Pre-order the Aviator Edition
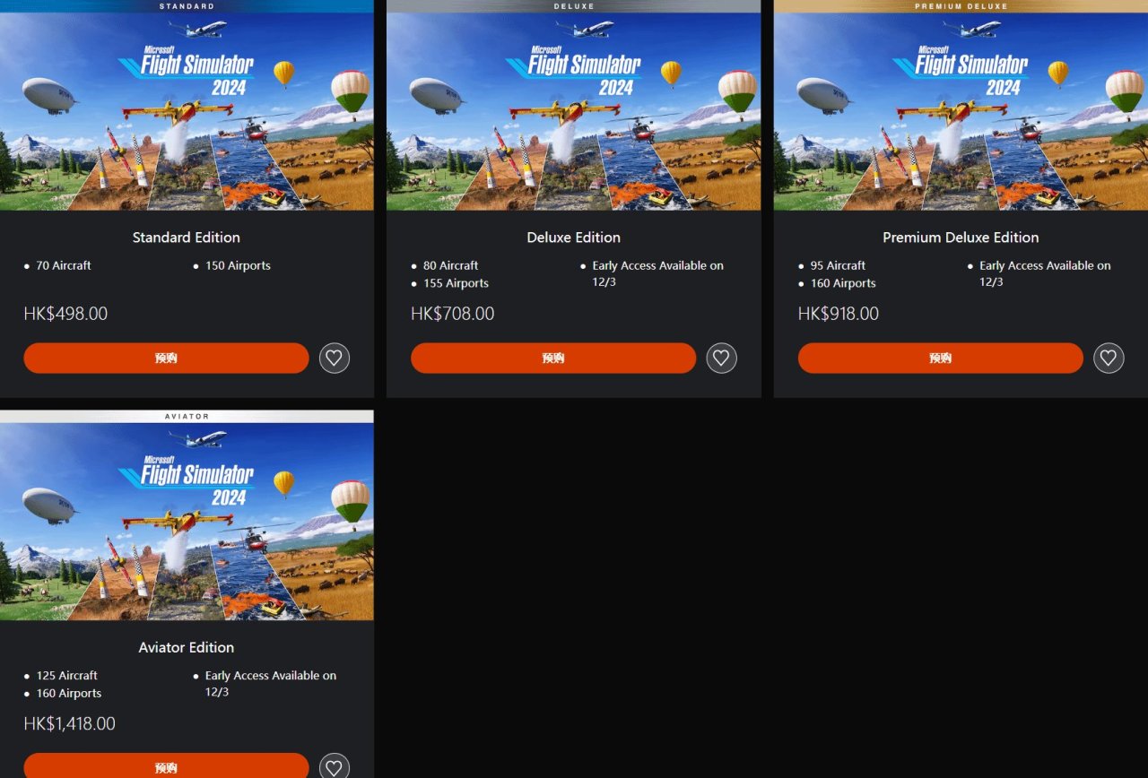Image resolution: width=1148 pixels, height=778 pixels. tap(166, 766)
